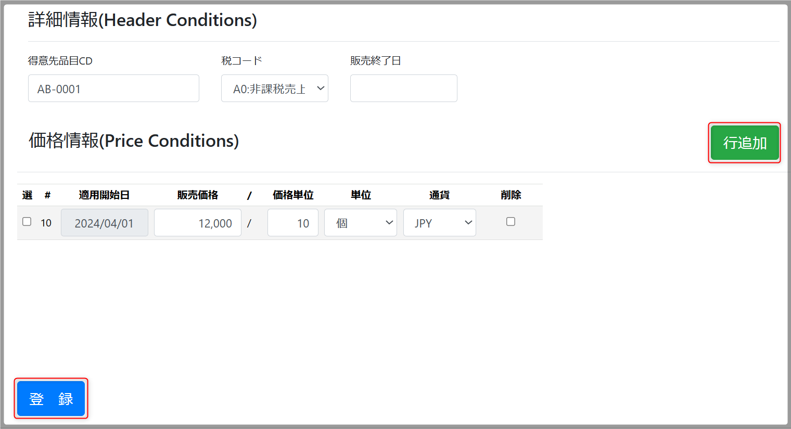Click the 適用開始日 column header
Viewport: 791px width, 429px height.
coord(104,195)
